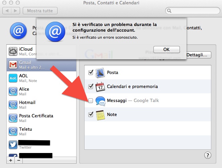Click the Mostra tutte button
The height and width of the screenshot is (168, 222).
click(x=40, y=11)
